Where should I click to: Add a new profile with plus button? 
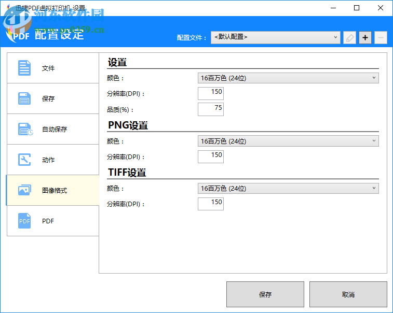pyautogui.click(x=365, y=37)
